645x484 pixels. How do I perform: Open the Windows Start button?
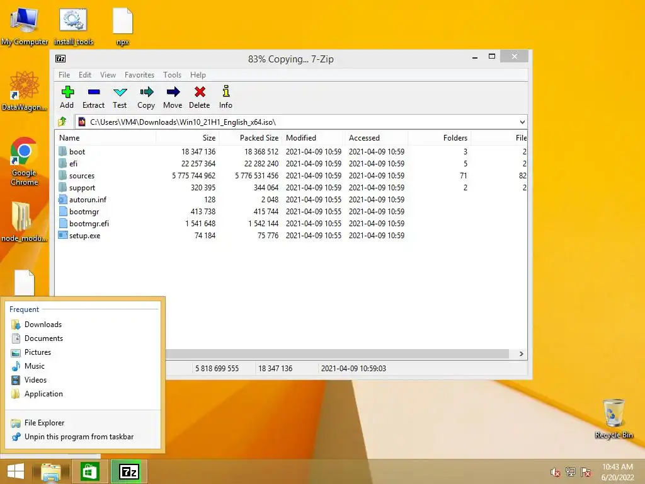(x=15, y=471)
